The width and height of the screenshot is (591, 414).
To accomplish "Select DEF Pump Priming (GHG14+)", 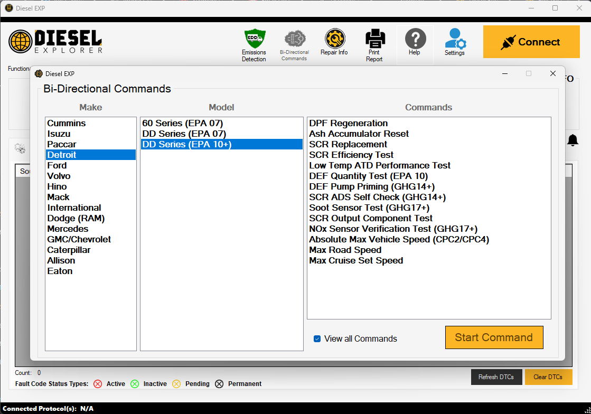I will click(x=429, y=186).
